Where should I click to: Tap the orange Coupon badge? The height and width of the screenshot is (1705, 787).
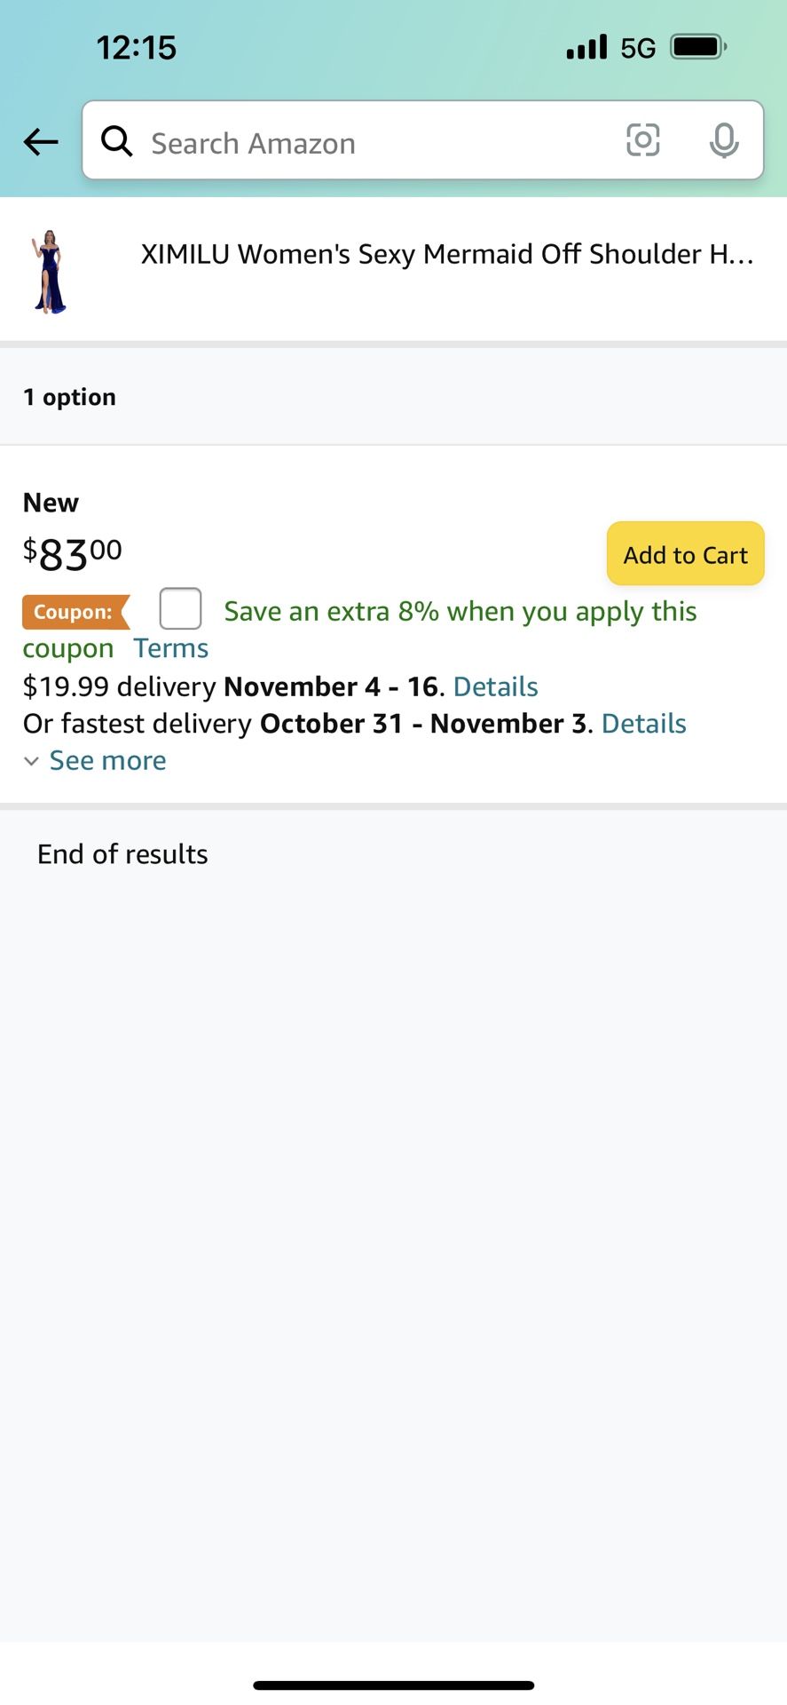coord(75,612)
